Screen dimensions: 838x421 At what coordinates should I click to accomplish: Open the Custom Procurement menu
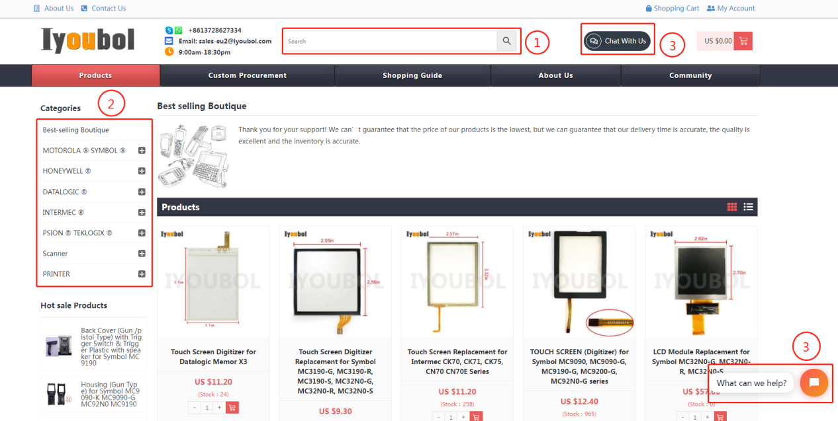247,75
